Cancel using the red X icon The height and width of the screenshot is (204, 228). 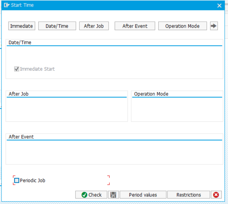tap(216, 195)
